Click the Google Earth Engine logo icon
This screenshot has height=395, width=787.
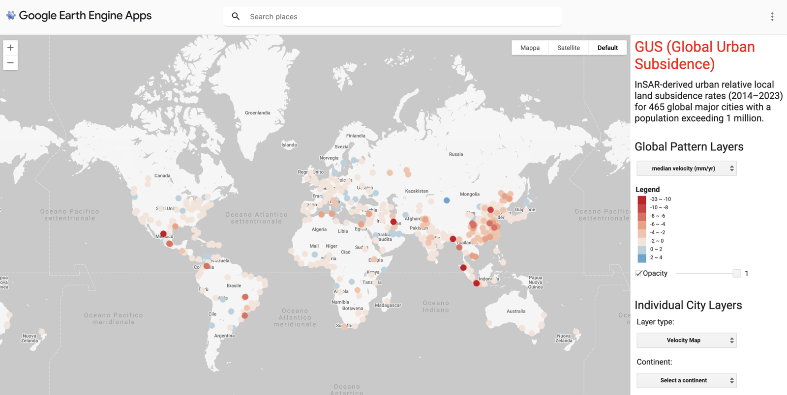pyautogui.click(x=11, y=16)
